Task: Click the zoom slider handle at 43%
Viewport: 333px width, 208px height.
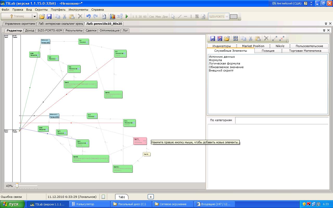Action: (17, 186)
